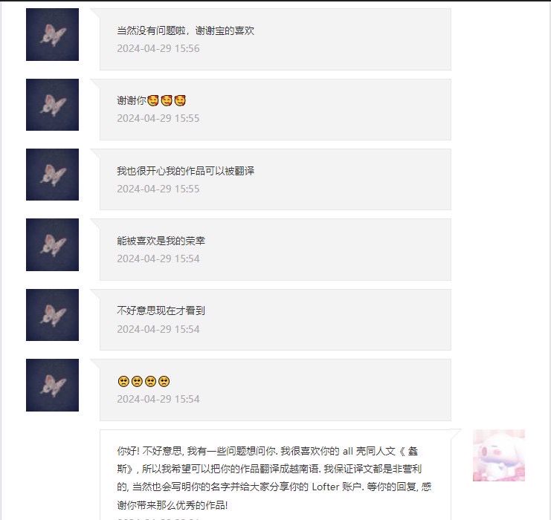Click the 15:54 timestamp under '能被喜欢是我的荣幸'
Viewport: 551px width, 520px height.
click(x=158, y=259)
